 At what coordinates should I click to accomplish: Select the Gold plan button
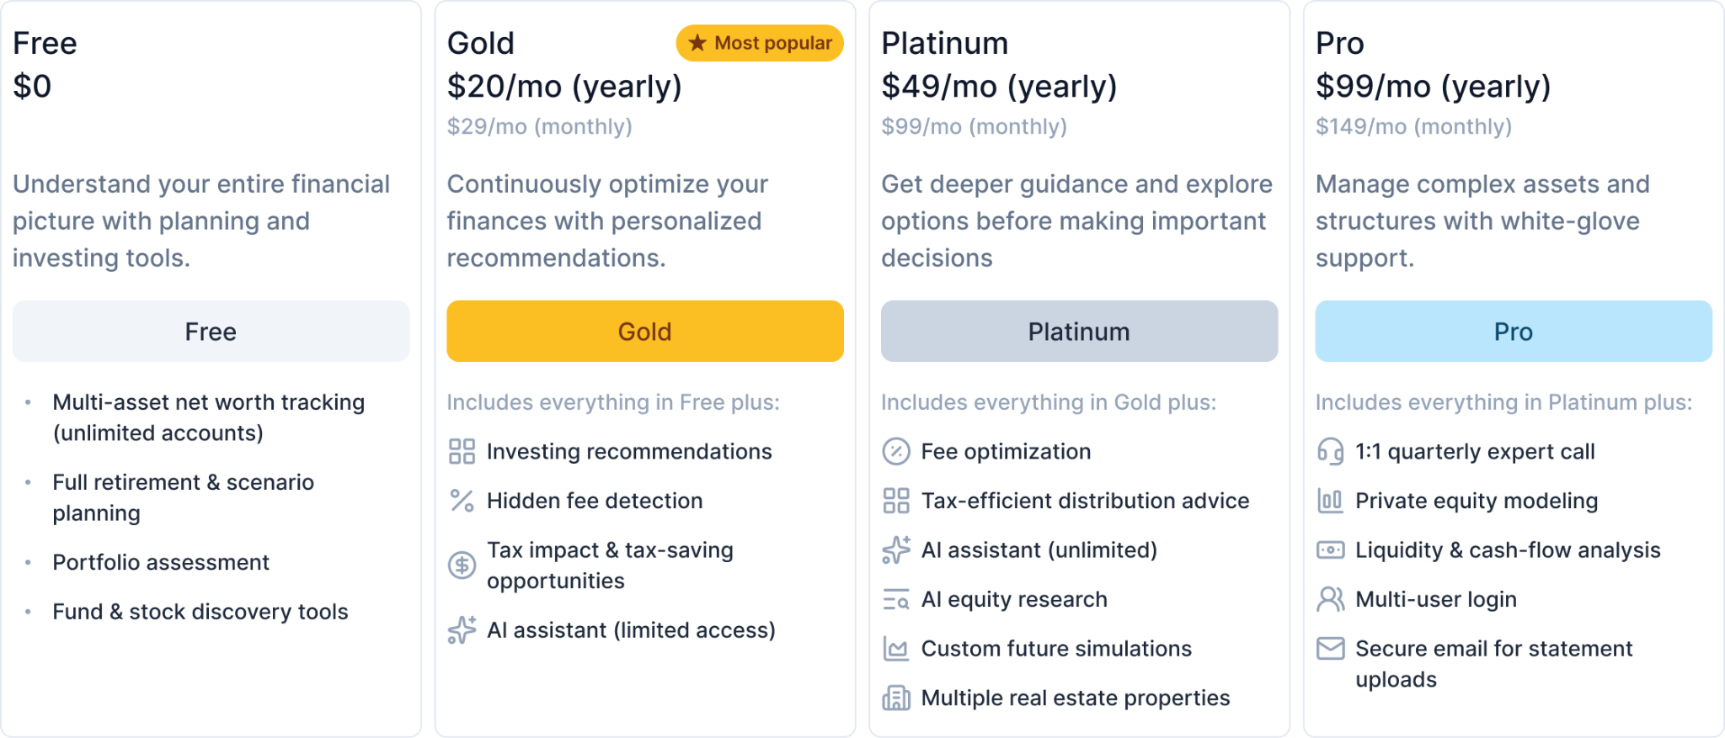pyautogui.click(x=644, y=331)
